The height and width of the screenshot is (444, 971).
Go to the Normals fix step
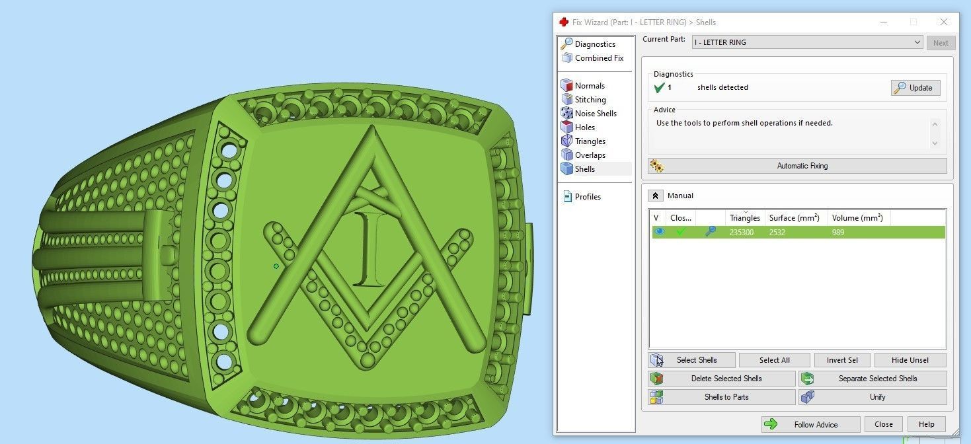pos(590,86)
